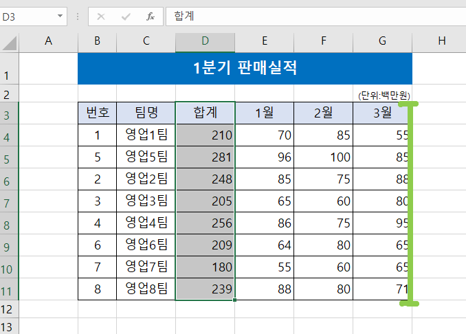This screenshot has height=334, width=466.
Task: Click 3월 value 71 for 영업8팀
Action: coord(382,289)
